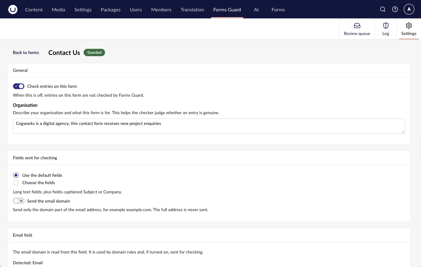The height and width of the screenshot is (267, 421).
Task: Open the Members section
Action: pyautogui.click(x=161, y=10)
